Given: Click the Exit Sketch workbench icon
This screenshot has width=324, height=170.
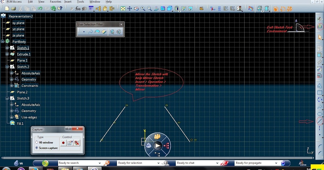Looking at the screenshot, I should [x=319, y=26].
